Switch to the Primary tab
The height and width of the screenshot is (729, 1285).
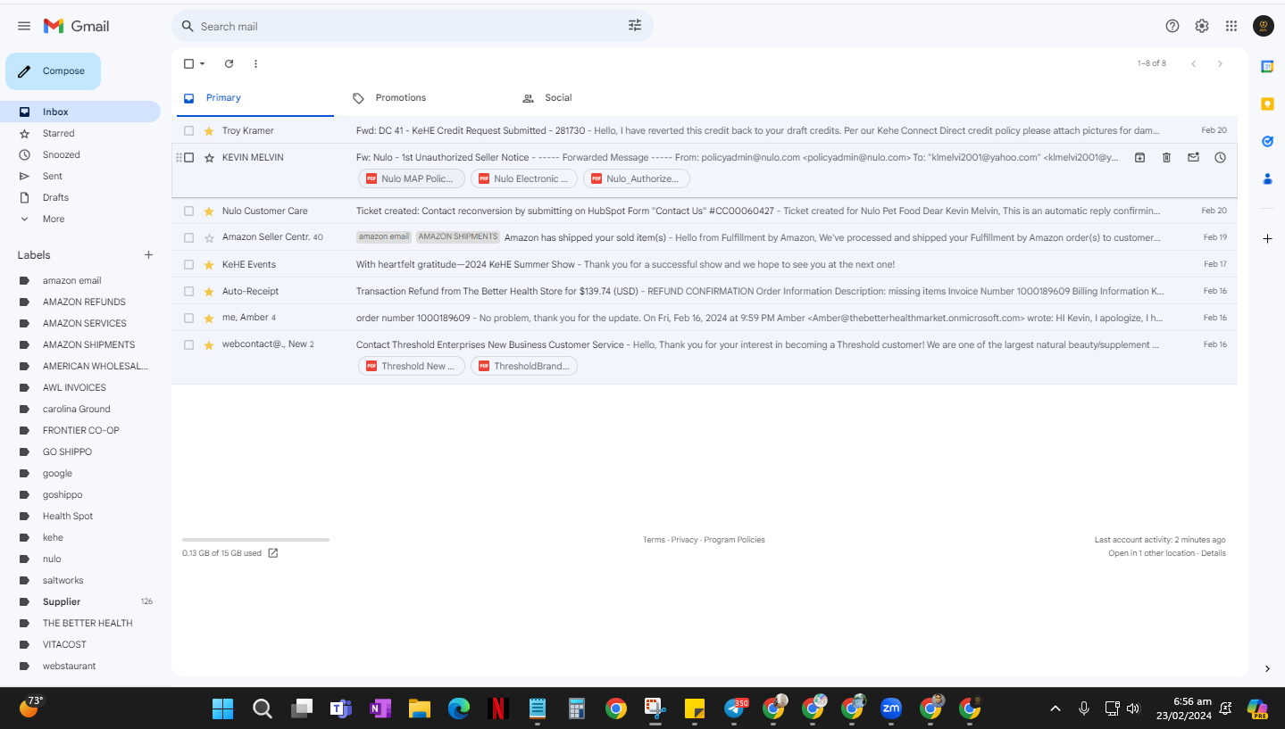pyautogui.click(x=255, y=98)
